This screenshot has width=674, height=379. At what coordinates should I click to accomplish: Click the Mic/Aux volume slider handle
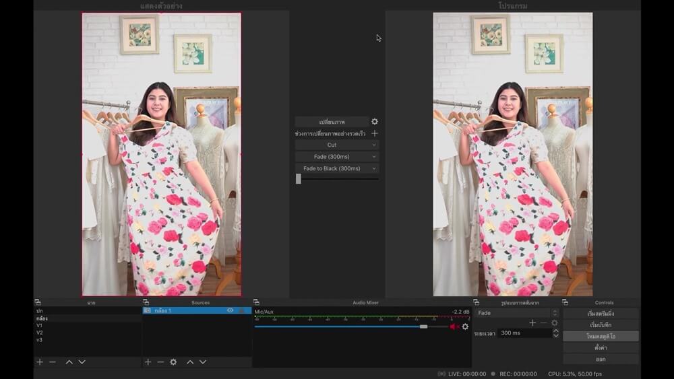(423, 326)
